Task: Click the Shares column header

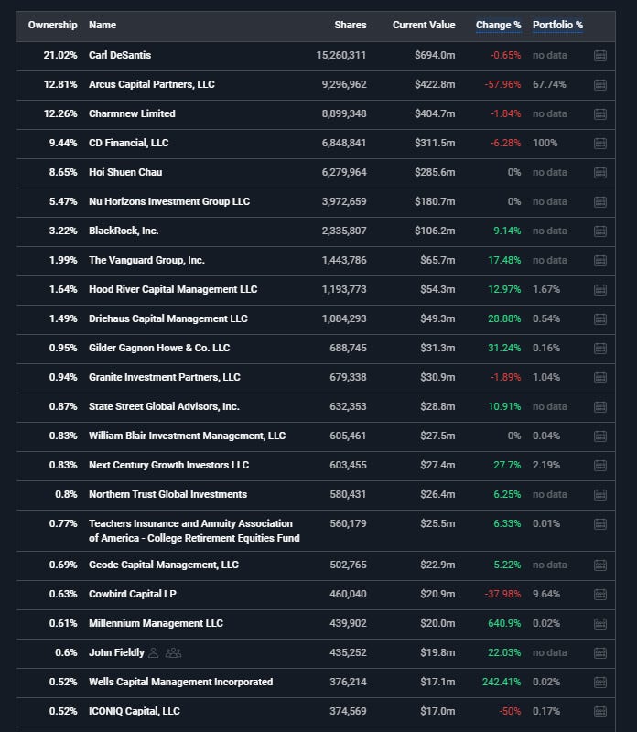Action: point(351,25)
